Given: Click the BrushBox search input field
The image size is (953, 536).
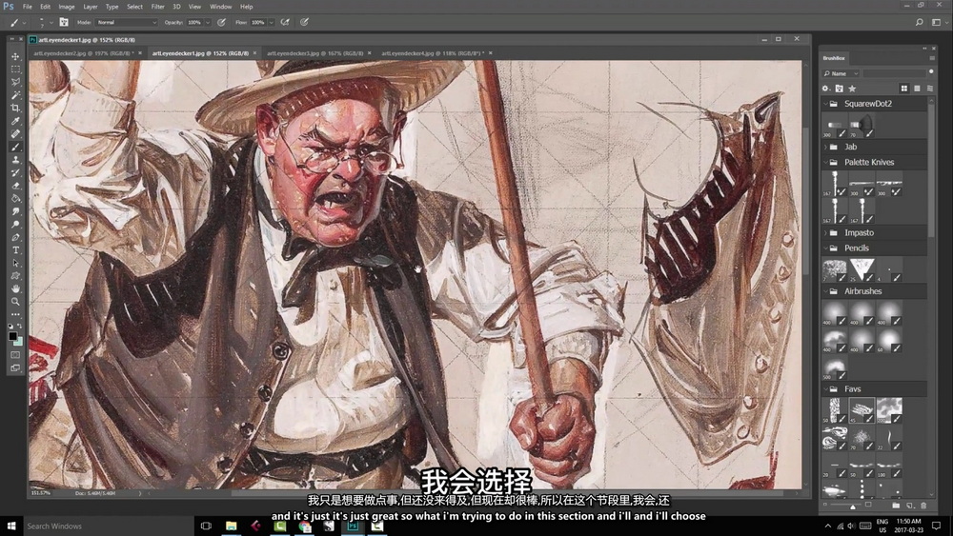Looking at the screenshot, I should coord(894,73).
